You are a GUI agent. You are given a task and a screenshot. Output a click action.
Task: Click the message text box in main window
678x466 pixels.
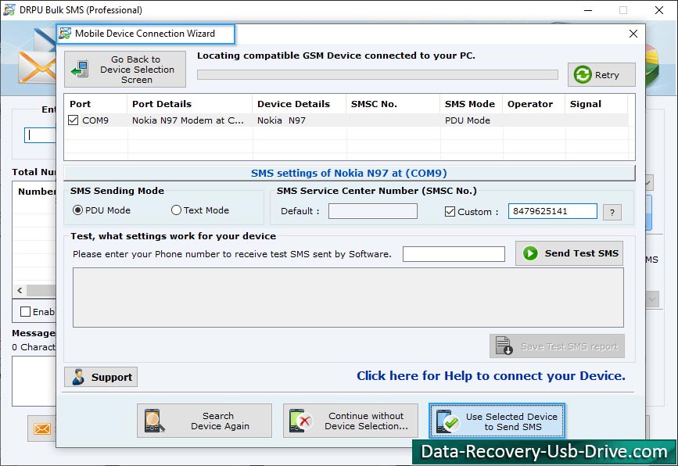pos(34,381)
